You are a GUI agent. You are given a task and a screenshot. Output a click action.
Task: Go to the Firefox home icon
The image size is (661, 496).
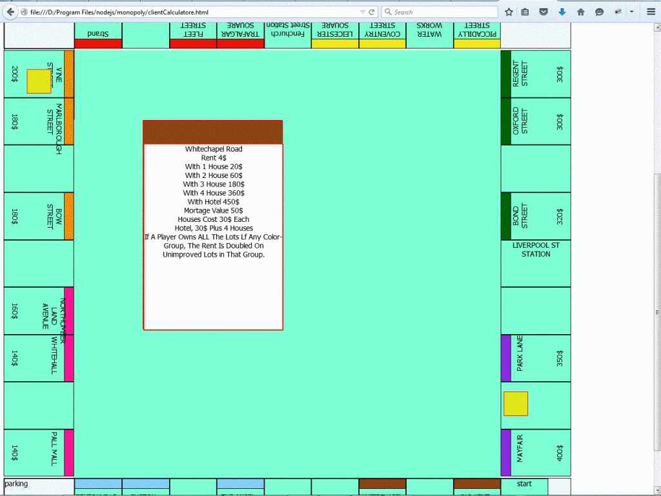(580, 12)
